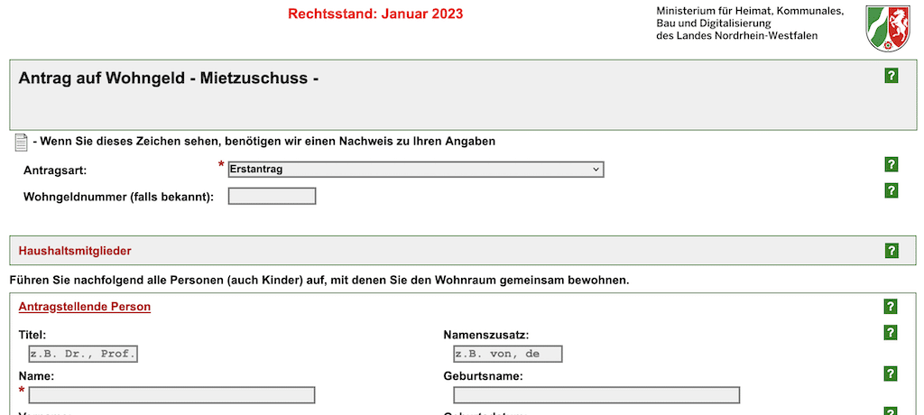Image resolution: width=924 pixels, height=415 pixels.
Task: Click the Namenszusatz input field
Action: [508, 354]
